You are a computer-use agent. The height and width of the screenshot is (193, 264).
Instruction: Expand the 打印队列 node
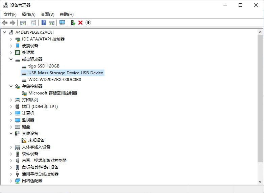click(x=11, y=100)
